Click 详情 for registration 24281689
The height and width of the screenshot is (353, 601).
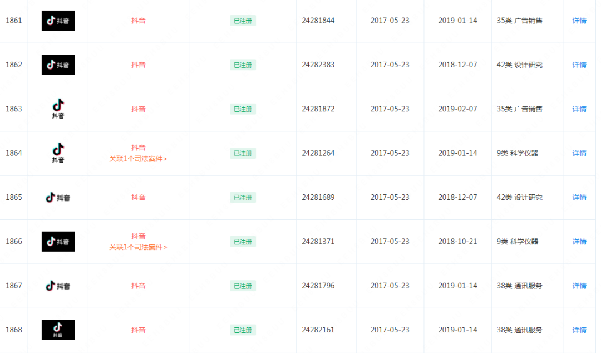[579, 197]
